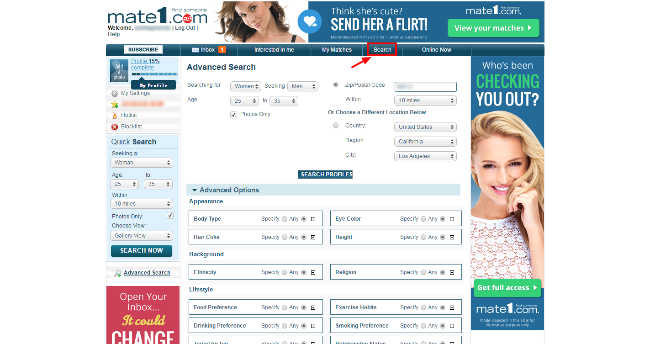Expand Food Preference plus icon
Viewport: 650px width, 344px height.
[x=313, y=308]
